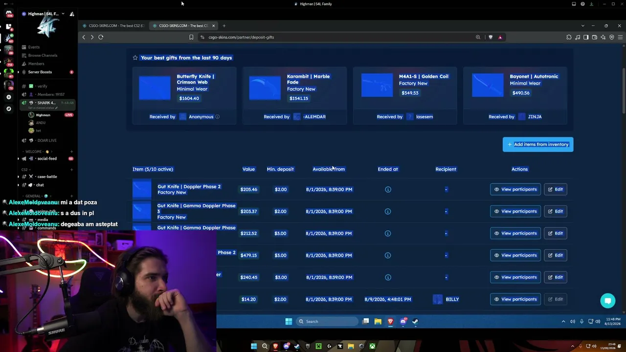Open Leo AI sparkle icon

pos(603,37)
